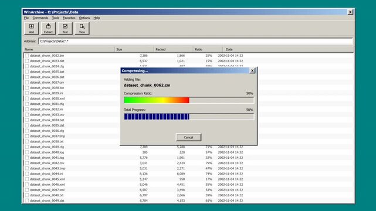This screenshot has height=211, width=376.
Task: Select file name dataset_chunk_0037.tmp
Action: click(48, 136)
